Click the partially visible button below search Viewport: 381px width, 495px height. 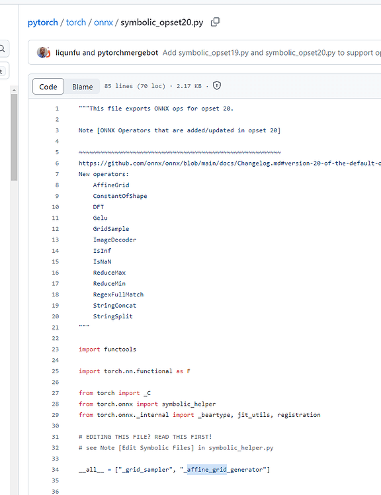[x=3, y=71]
